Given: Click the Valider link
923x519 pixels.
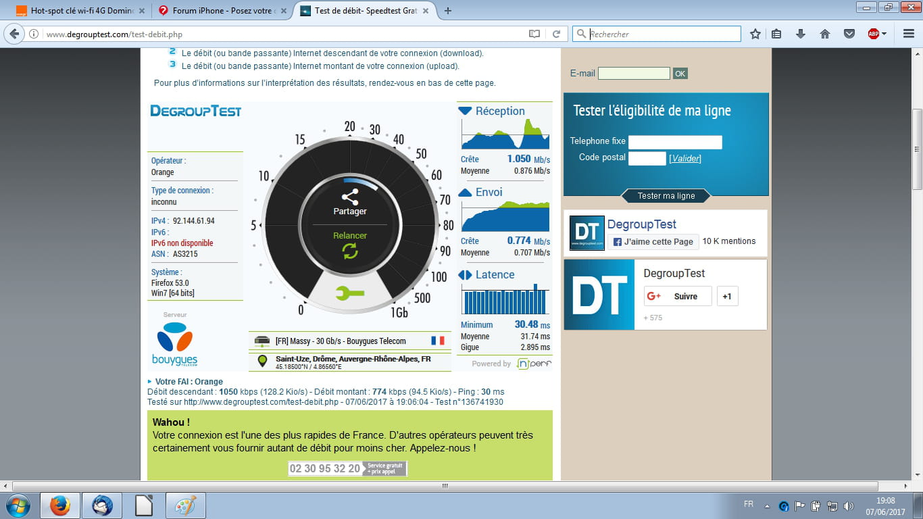Looking at the screenshot, I should [x=685, y=158].
